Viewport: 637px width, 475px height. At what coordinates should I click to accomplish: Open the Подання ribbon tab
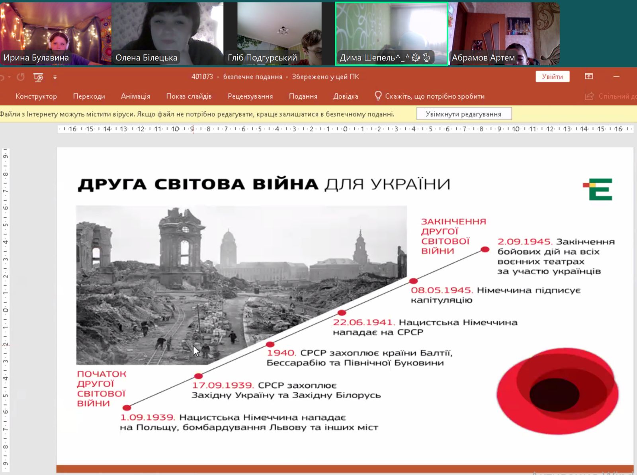click(x=303, y=96)
